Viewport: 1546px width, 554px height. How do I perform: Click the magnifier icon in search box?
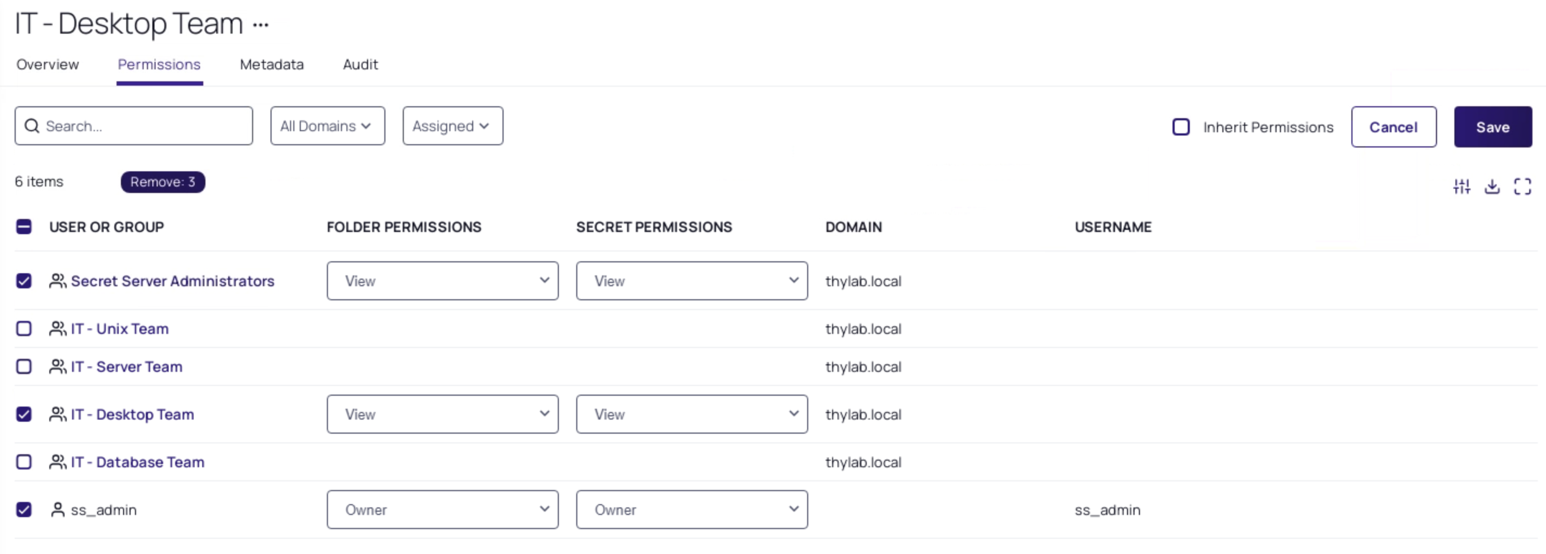click(32, 126)
